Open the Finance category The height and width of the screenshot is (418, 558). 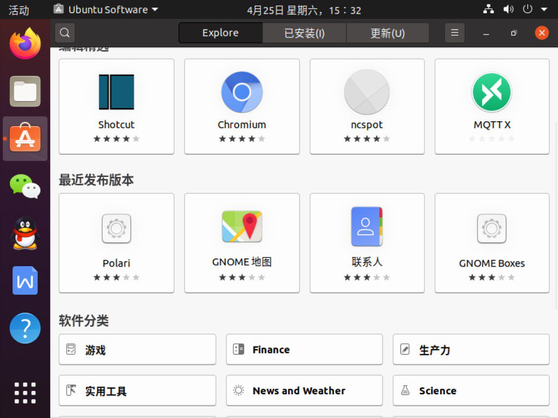tap(304, 349)
